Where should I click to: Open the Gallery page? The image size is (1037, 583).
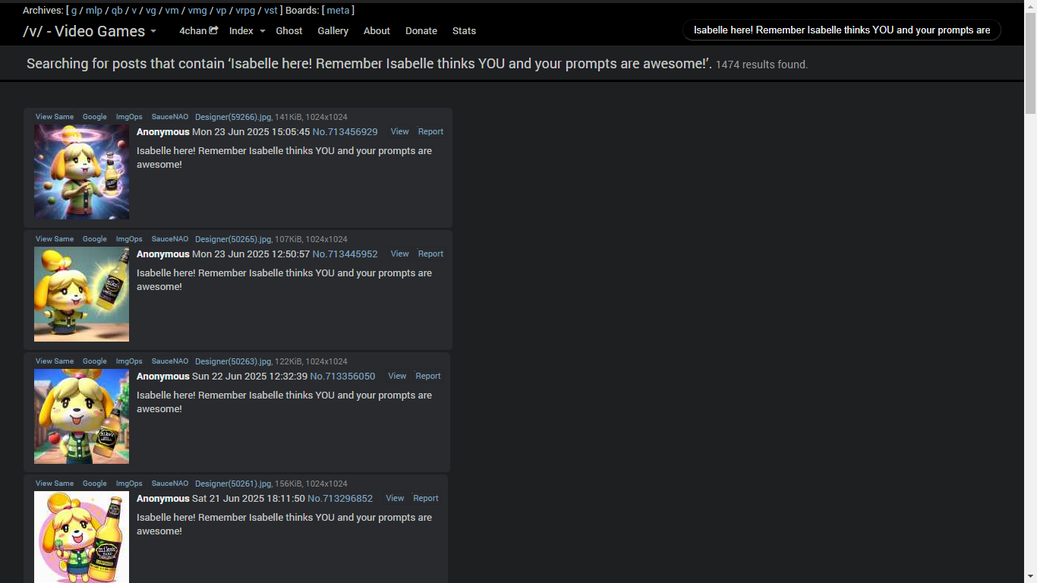pos(333,31)
